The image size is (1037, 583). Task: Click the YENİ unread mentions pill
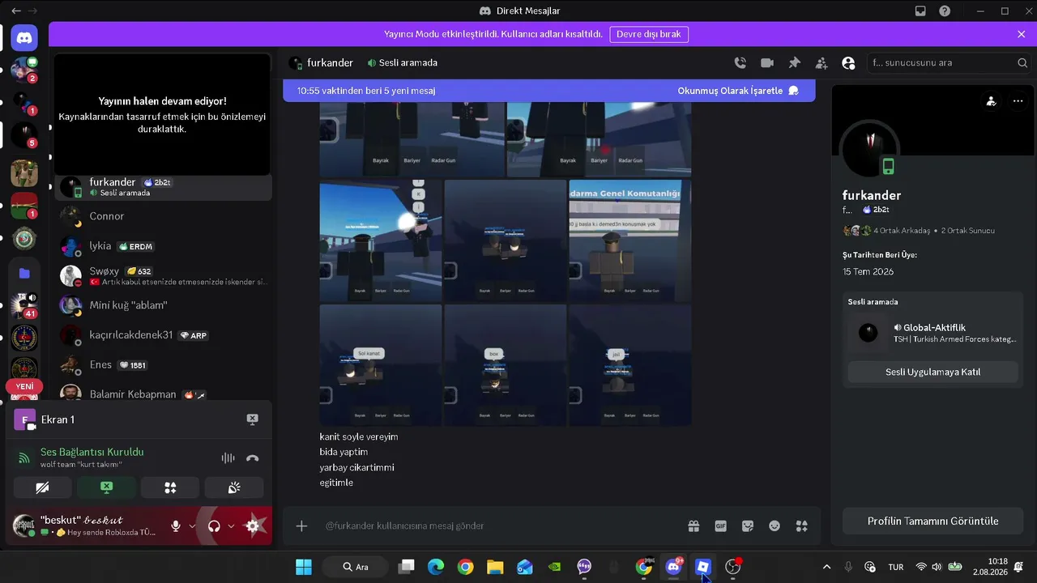pos(24,387)
